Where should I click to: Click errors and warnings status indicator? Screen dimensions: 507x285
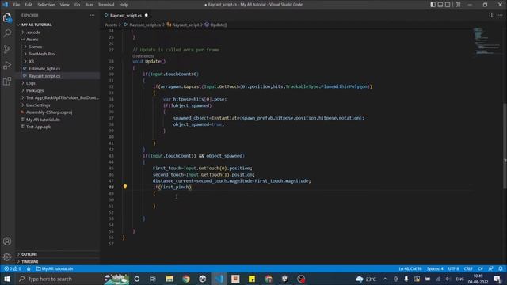13,269
